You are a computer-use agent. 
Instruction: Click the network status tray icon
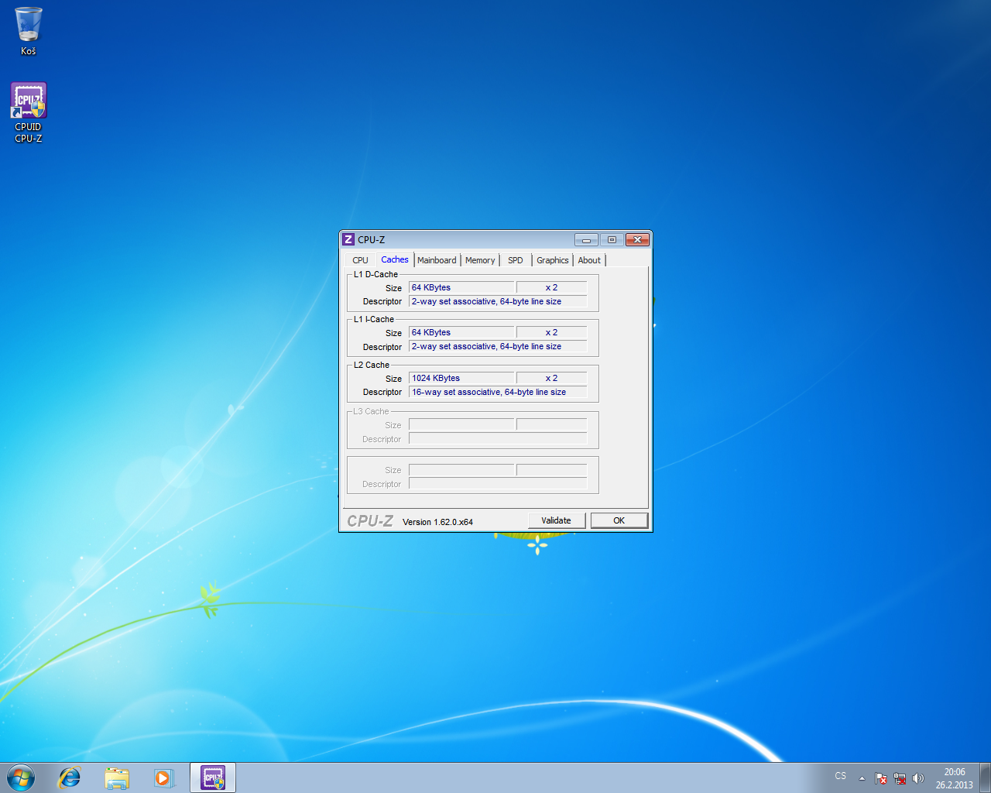point(900,778)
